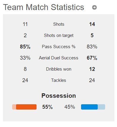The height and width of the screenshot is (127, 117).
Task: Click the bold 67% aerial duel value
Action: (92, 58)
